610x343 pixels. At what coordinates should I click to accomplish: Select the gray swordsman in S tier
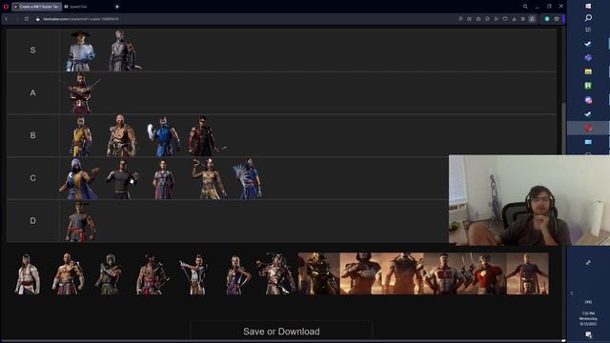tap(123, 50)
